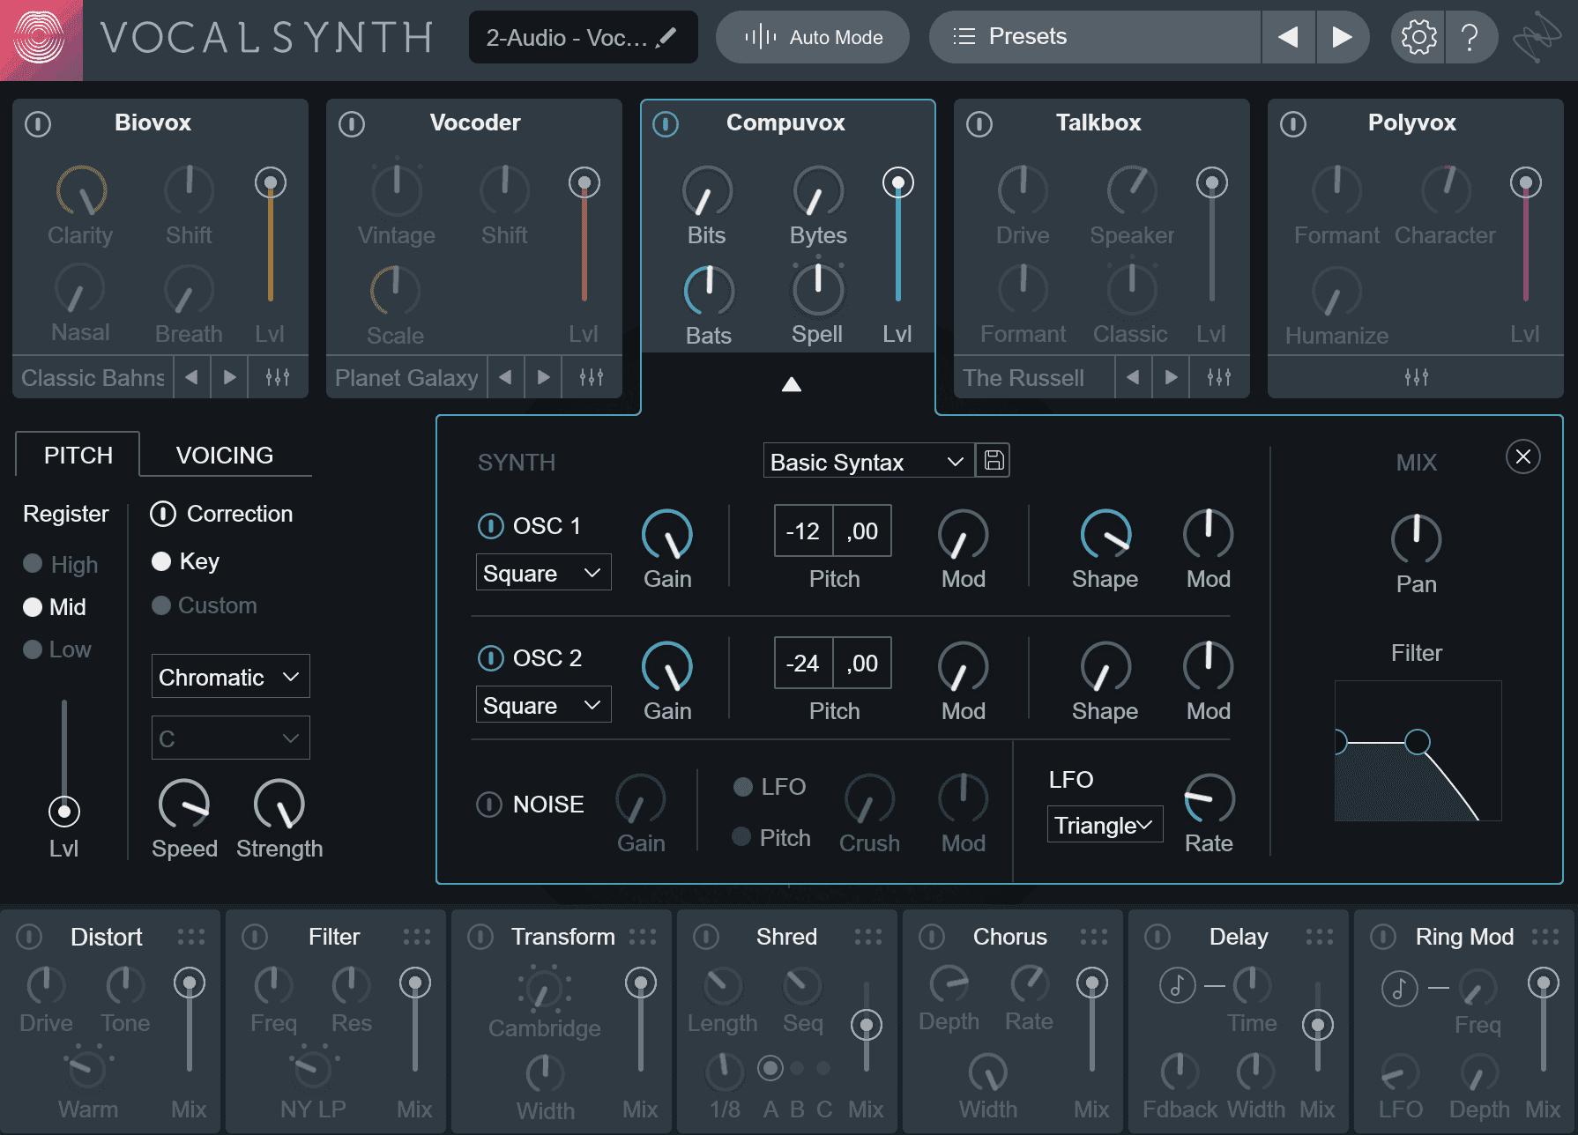Edit track name with pencil icon
The width and height of the screenshot is (1578, 1135).
pyautogui.click(x=667, y=37)
